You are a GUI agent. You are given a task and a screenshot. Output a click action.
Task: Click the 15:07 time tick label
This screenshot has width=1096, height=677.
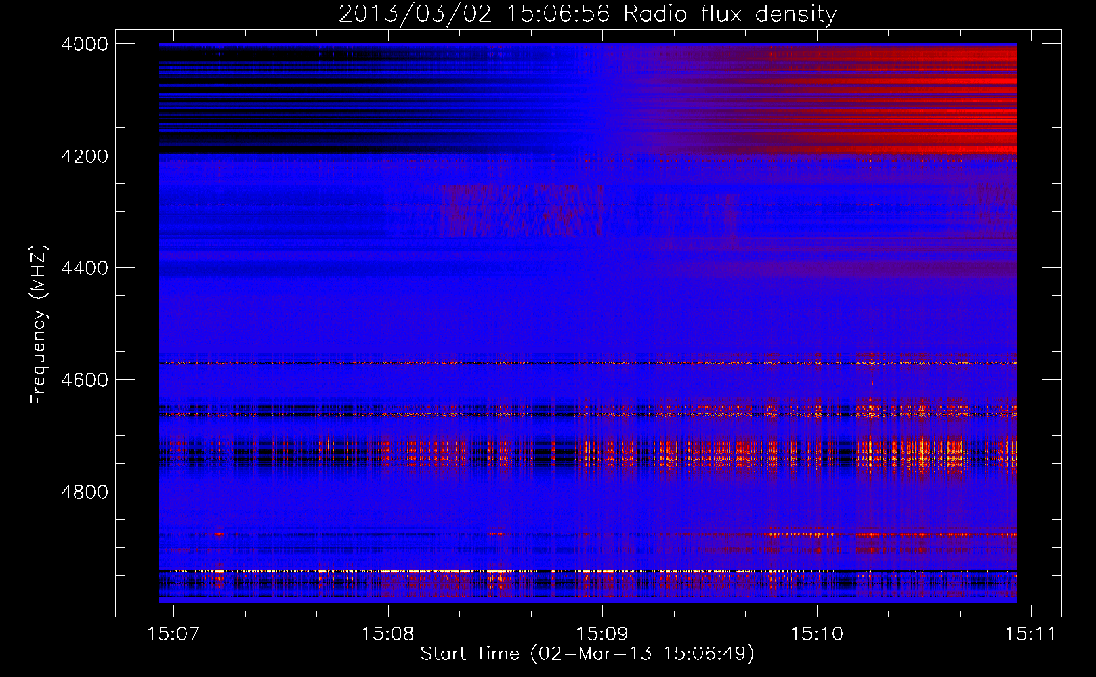(173, 634)
